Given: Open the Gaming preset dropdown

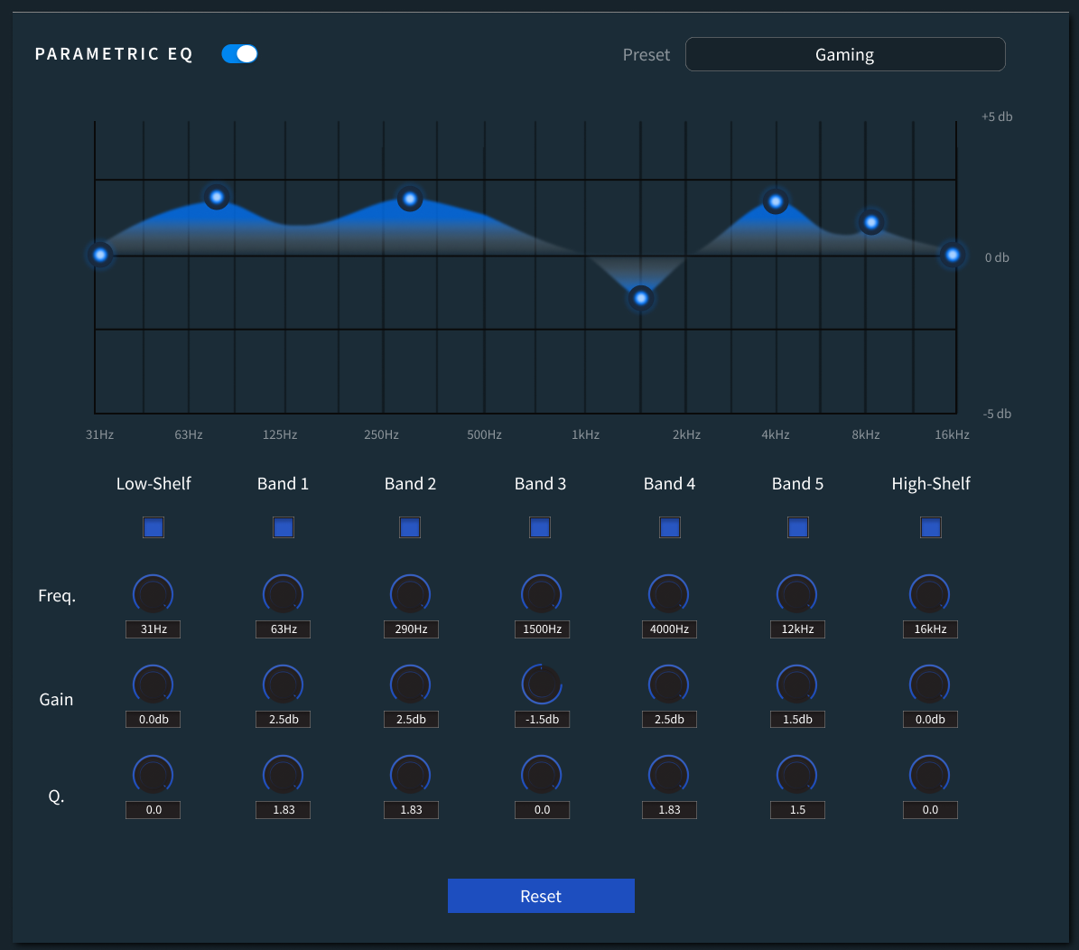Looking at the screenshot, I should (844, 54).
